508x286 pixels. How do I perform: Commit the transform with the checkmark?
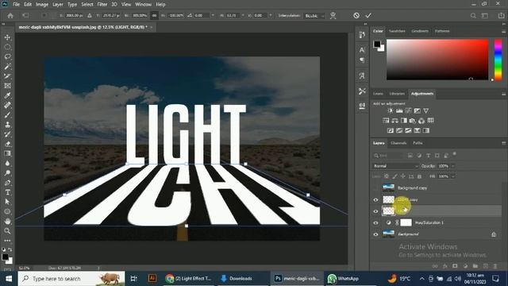coord(368,16)
